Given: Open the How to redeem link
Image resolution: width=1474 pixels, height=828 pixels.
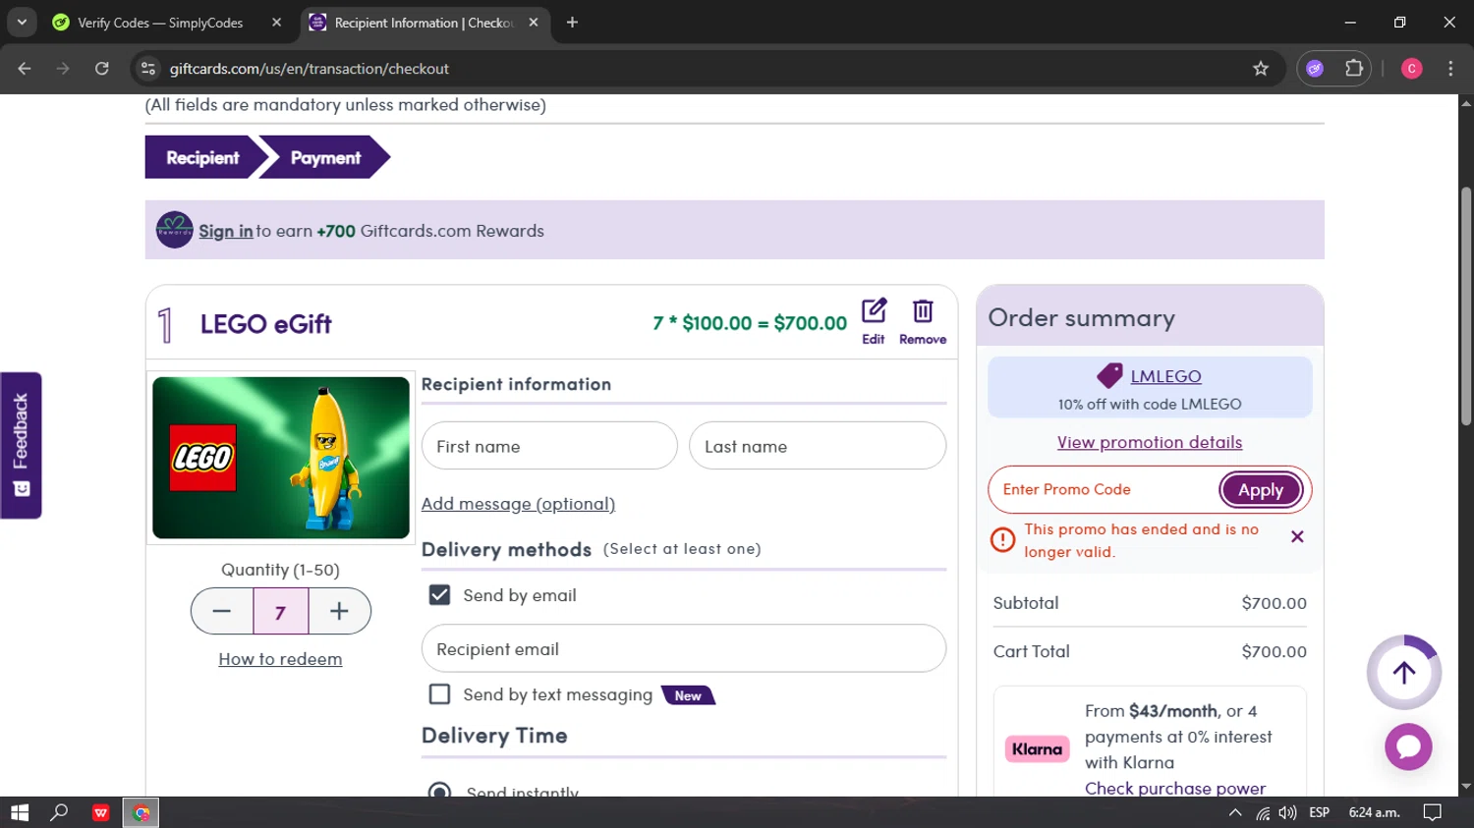Looking at the screenshot, I should point(280,659).
